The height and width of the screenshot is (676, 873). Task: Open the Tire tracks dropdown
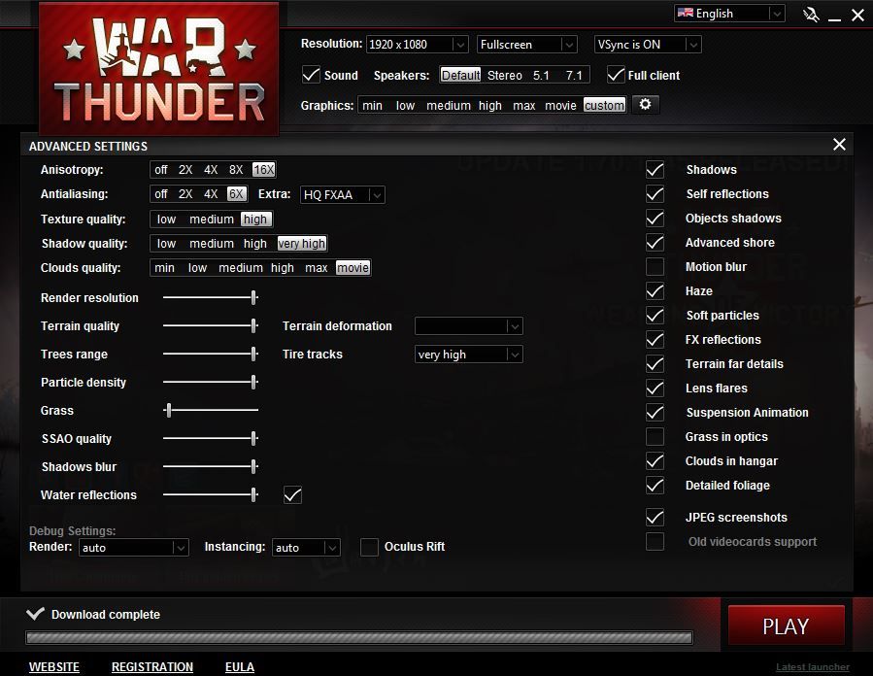pyautogui.click(x=468, y=355)
